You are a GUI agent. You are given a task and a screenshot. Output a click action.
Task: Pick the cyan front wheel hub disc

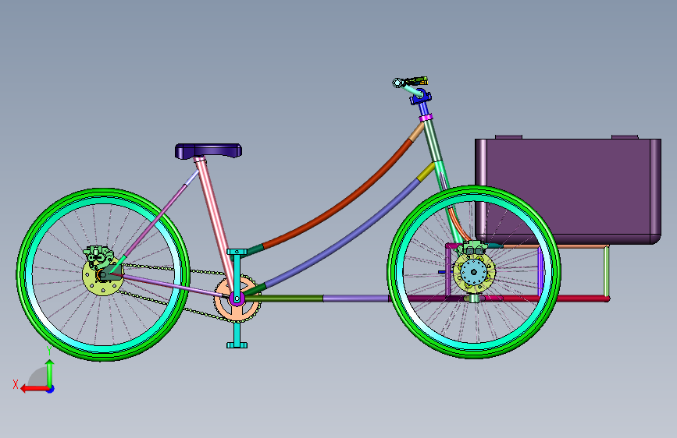[474, 272]
